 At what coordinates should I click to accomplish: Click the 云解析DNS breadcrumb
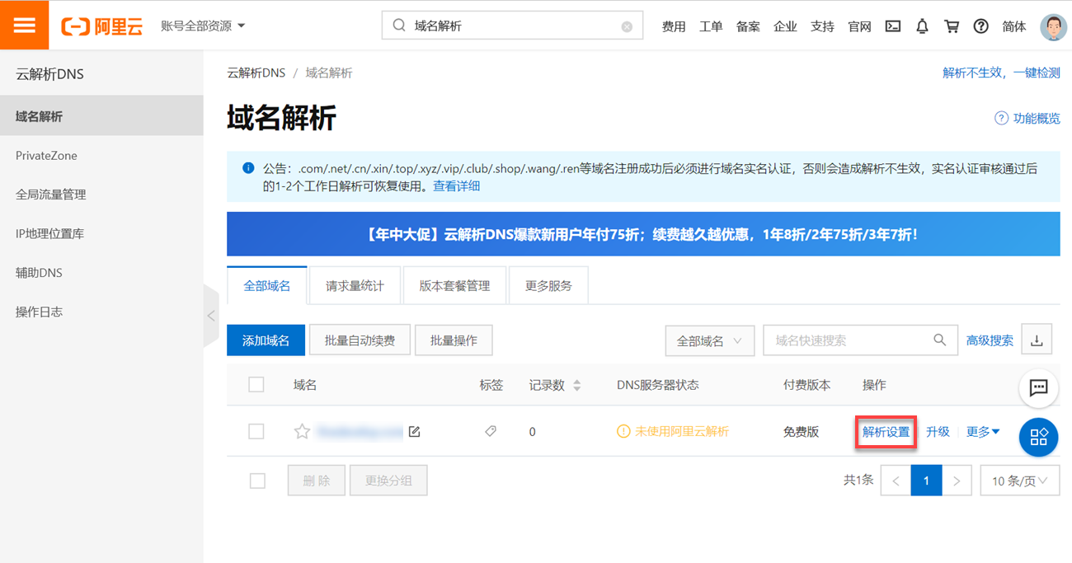click(256, 73)
